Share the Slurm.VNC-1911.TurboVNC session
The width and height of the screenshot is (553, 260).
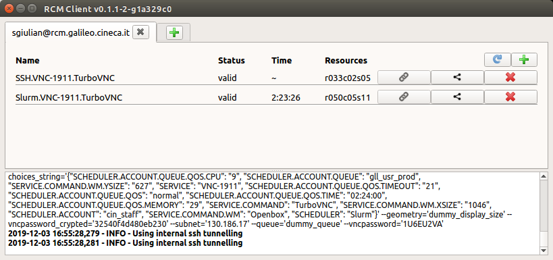[x=457, y=97]
